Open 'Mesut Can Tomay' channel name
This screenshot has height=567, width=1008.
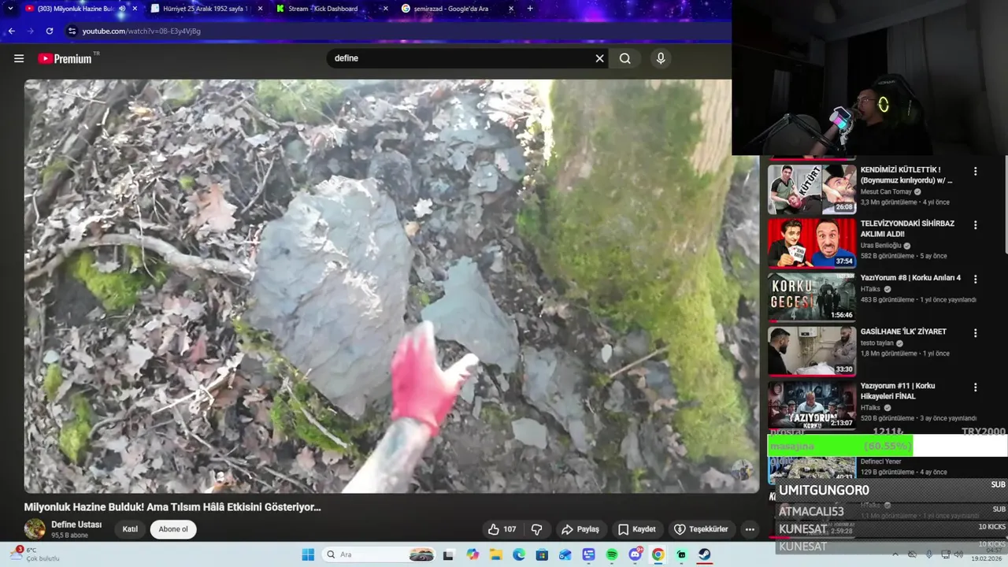[886, 191]
